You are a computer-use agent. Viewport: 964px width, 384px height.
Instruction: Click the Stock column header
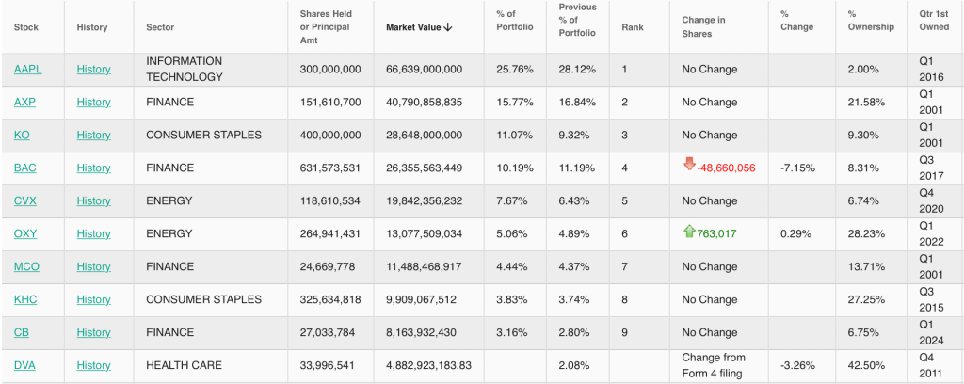tap(25, 27)
